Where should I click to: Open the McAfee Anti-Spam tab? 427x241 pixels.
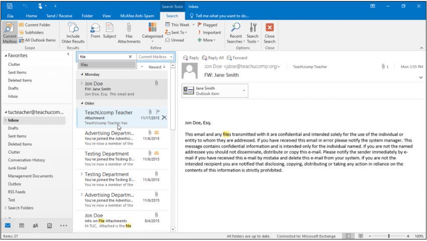coord(137,16)
